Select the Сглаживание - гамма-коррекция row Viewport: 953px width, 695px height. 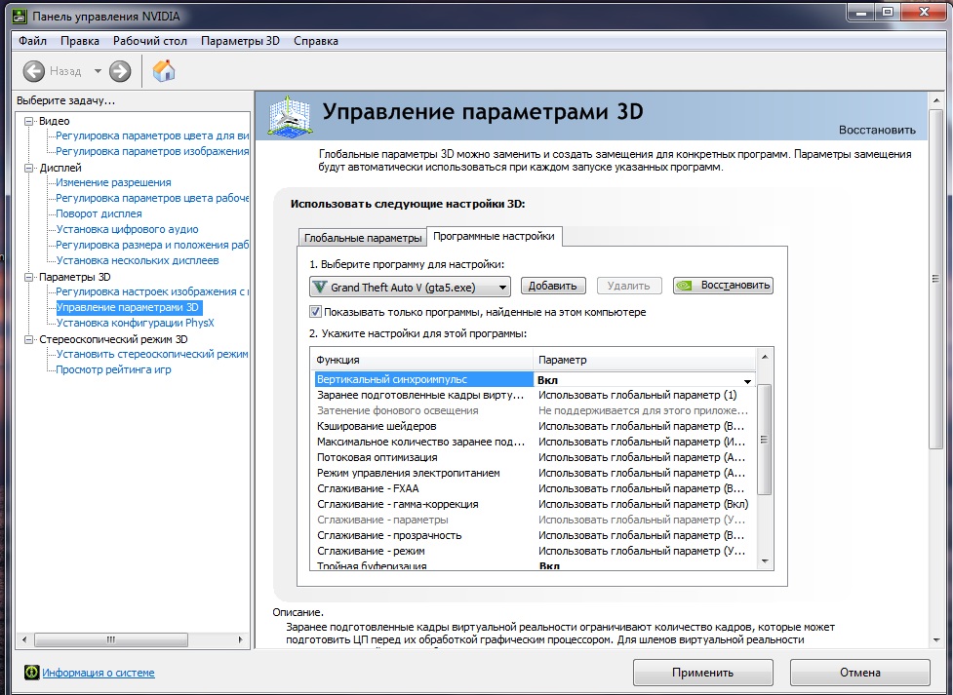535,504
